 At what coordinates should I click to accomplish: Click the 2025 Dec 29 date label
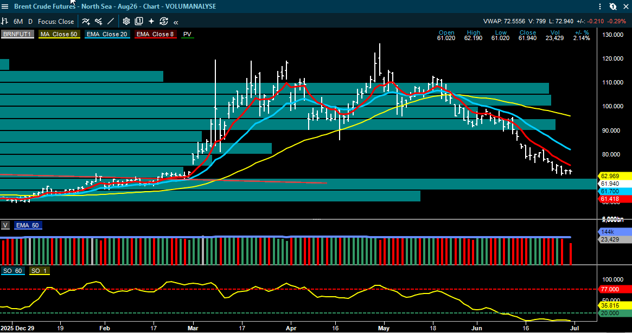17,328
